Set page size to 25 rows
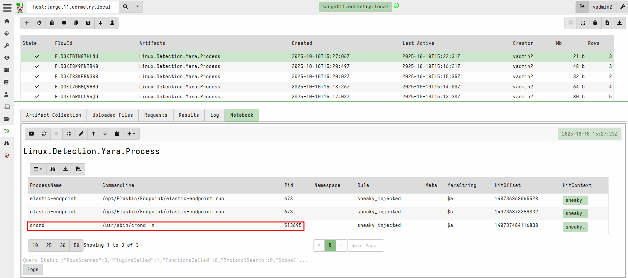The width and height of the screenshot is (628, 278). [49, 245]
